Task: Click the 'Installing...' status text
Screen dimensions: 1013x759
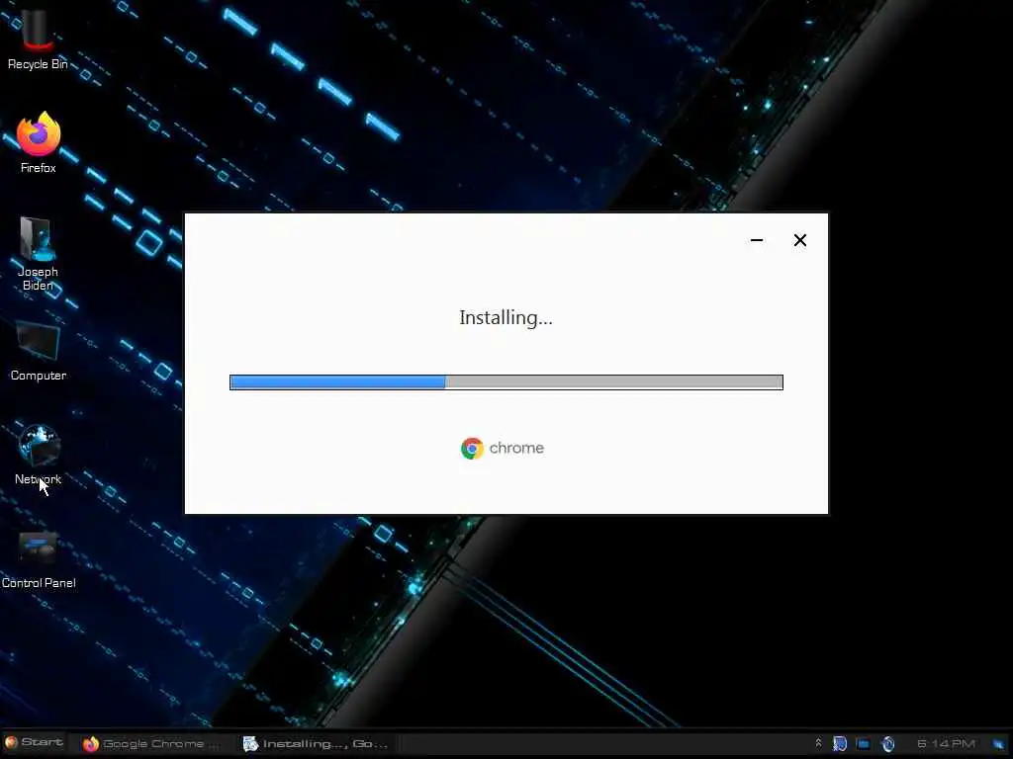Action: (506, 318)
